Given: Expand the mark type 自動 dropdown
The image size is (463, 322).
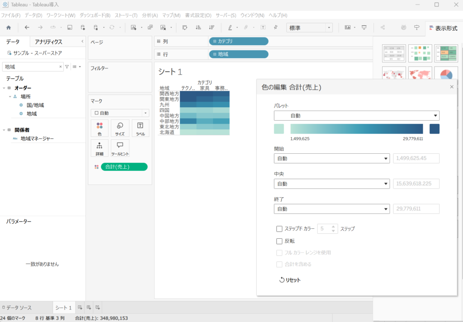Looking at the screenshot, I should click(x=120, y=113).
